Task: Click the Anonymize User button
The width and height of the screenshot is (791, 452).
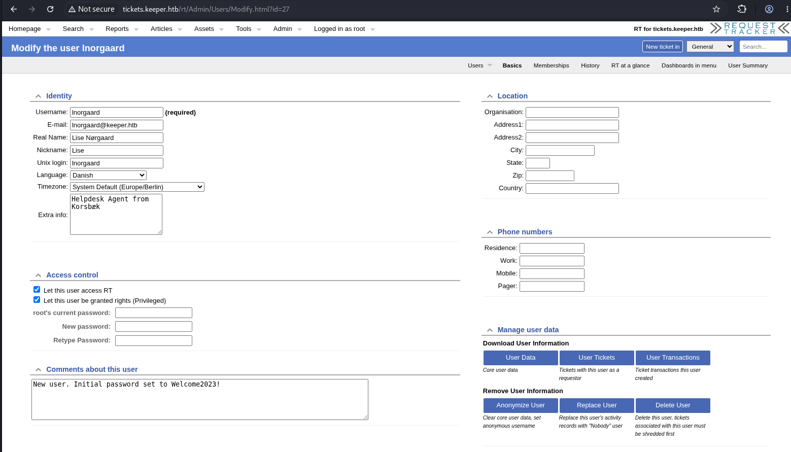Action: (x=521, y=405)
